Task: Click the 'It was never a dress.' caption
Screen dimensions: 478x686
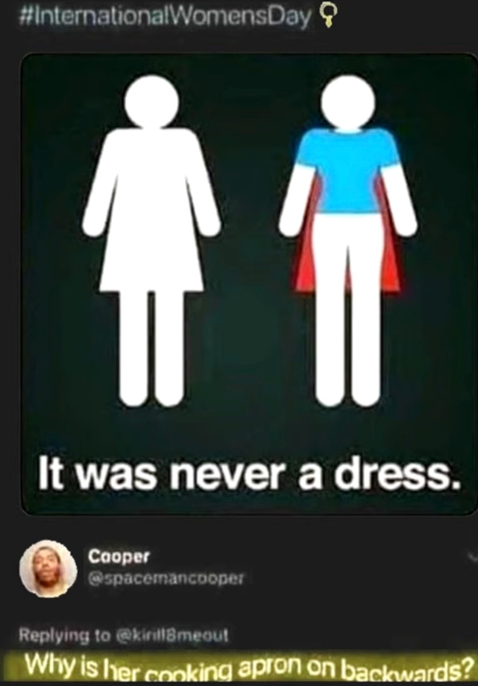Action: pyautogui.click(x=250, y=474)
